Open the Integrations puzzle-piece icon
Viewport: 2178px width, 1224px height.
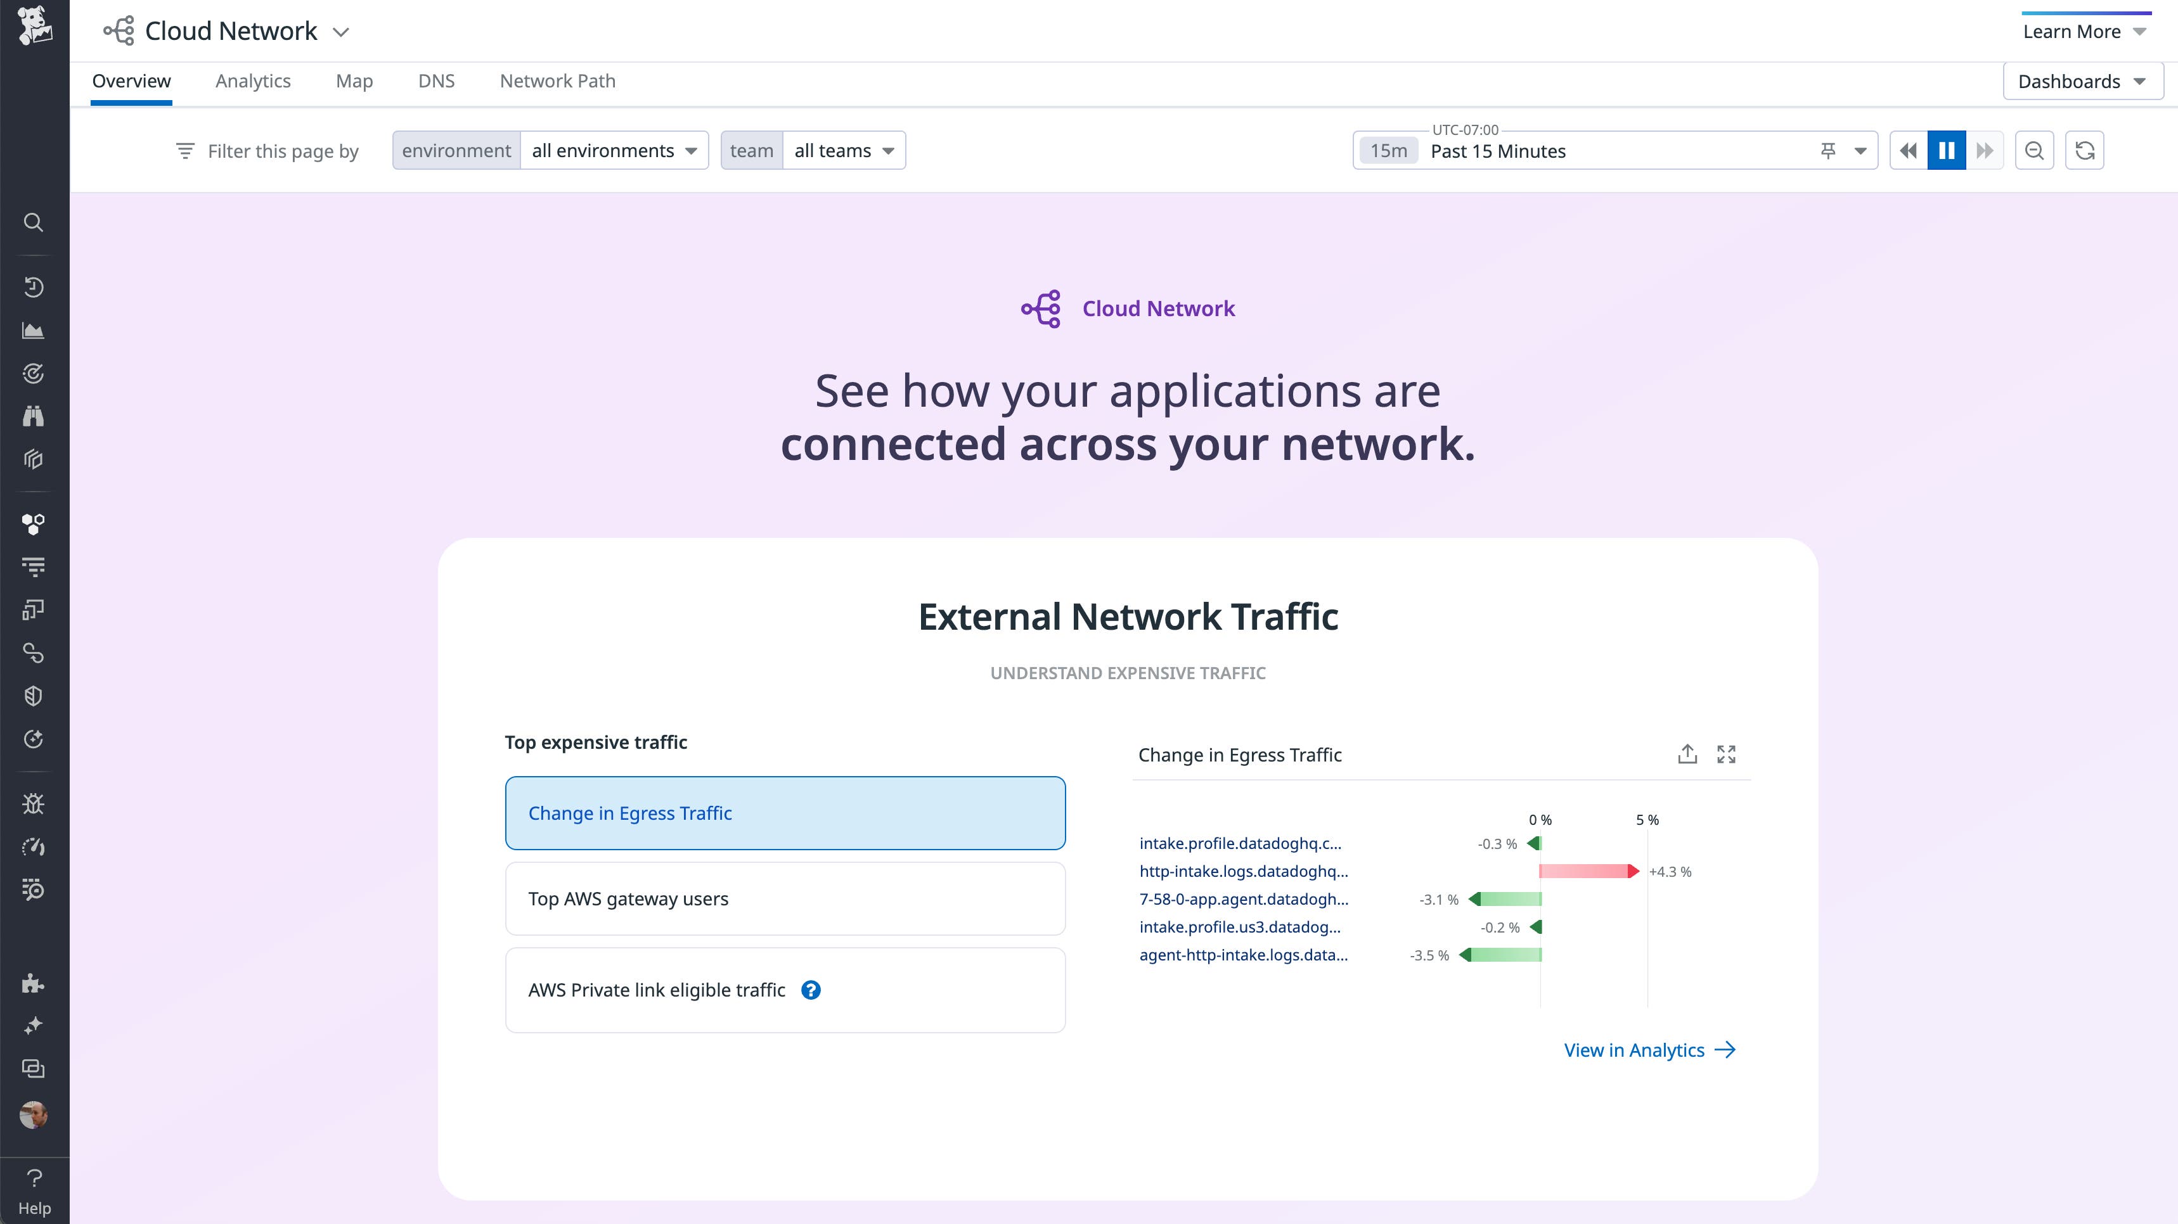[x=34, y=982]
